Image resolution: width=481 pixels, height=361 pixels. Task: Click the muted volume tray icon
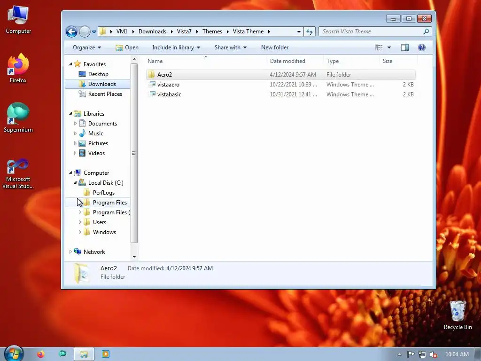pos(434,354)
